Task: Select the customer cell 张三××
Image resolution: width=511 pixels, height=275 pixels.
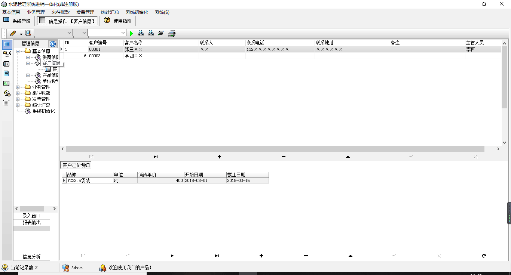Action: pyautogui.click(x=161, y=49)
